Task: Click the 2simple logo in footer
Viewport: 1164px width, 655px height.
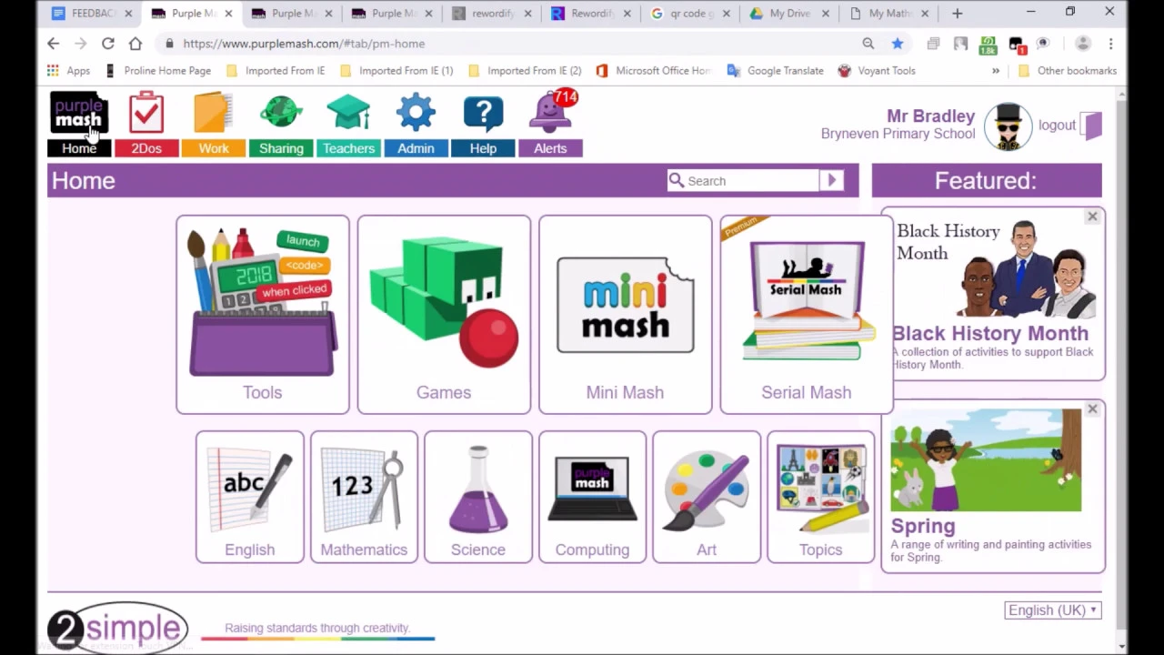Action: click(x=117, y=628)
